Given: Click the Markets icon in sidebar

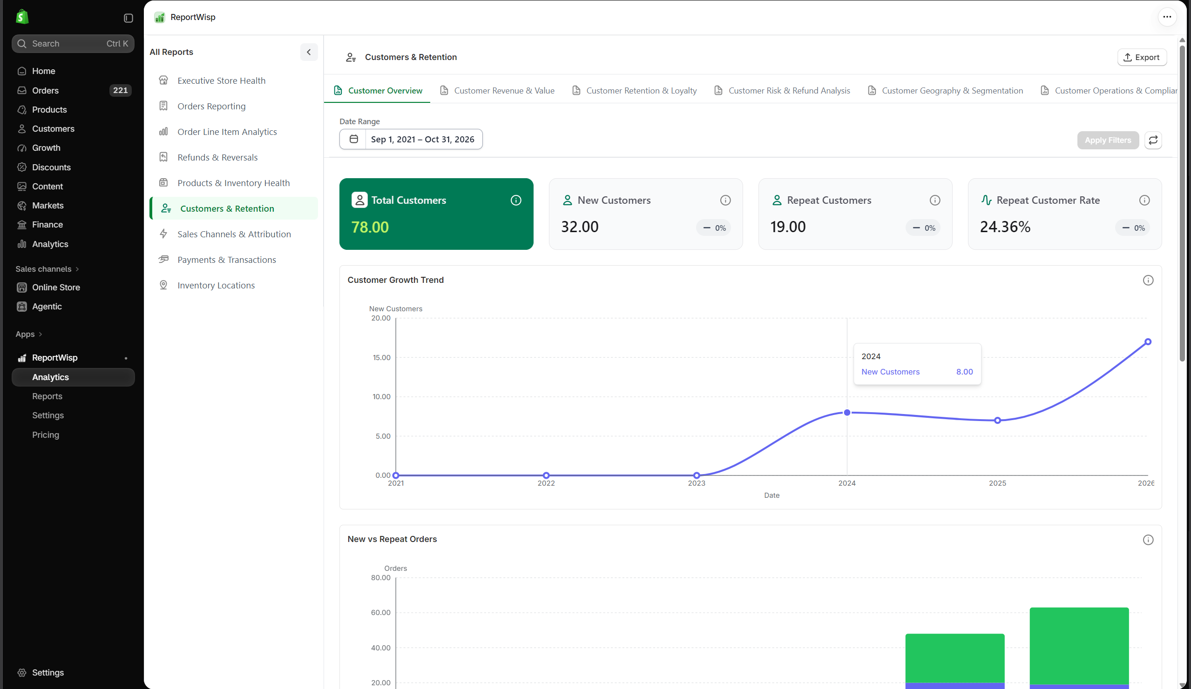Looking at the screenshot, I should pyautogui.click(x=22, y=206).
